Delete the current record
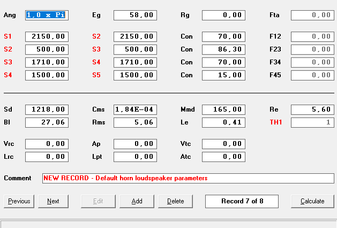Screen dimensions: 337x228 tap(175, 201)
